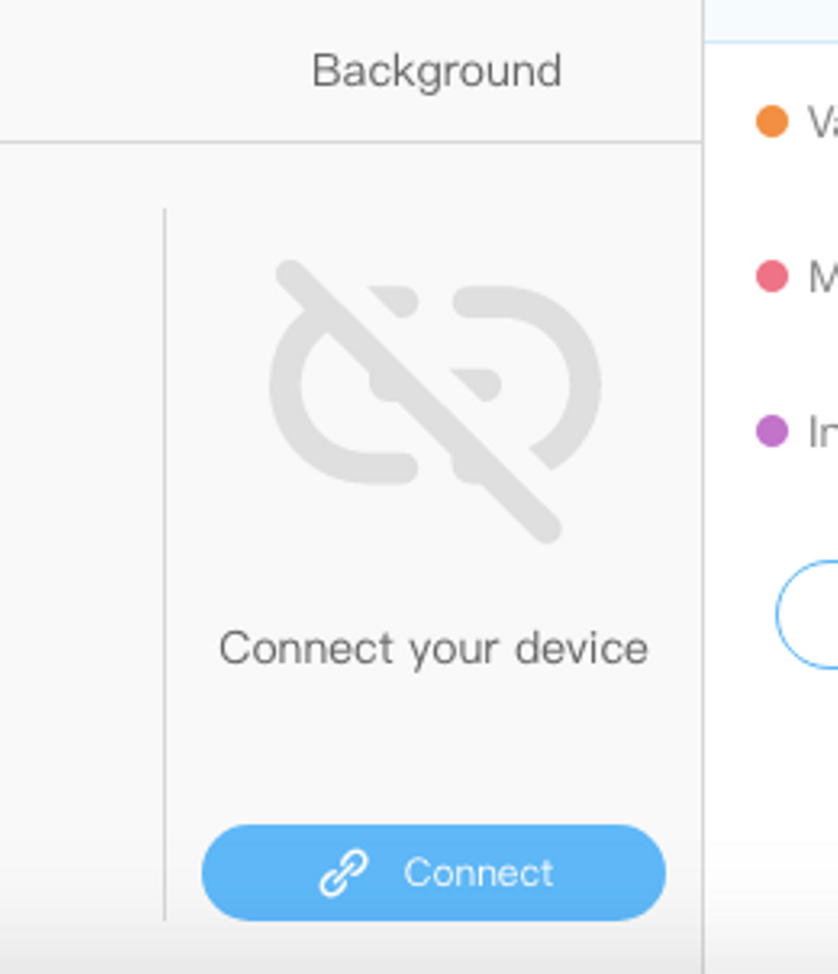
Task: Select the pink-red category dot
Action: click(x=772, y=276)
